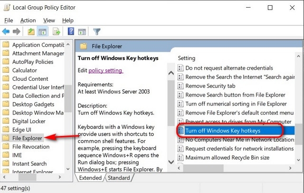Select File Explorer folder in tree
Viewport: 304px width, 193px height.
[22, 138]
